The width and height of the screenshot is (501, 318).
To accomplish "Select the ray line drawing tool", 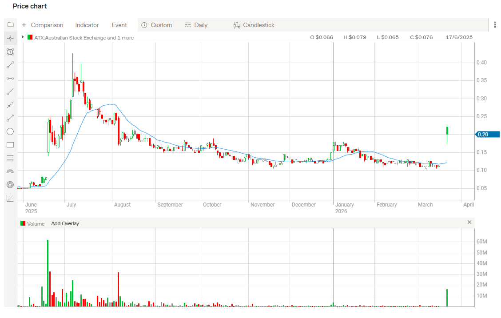I will 10,92.
